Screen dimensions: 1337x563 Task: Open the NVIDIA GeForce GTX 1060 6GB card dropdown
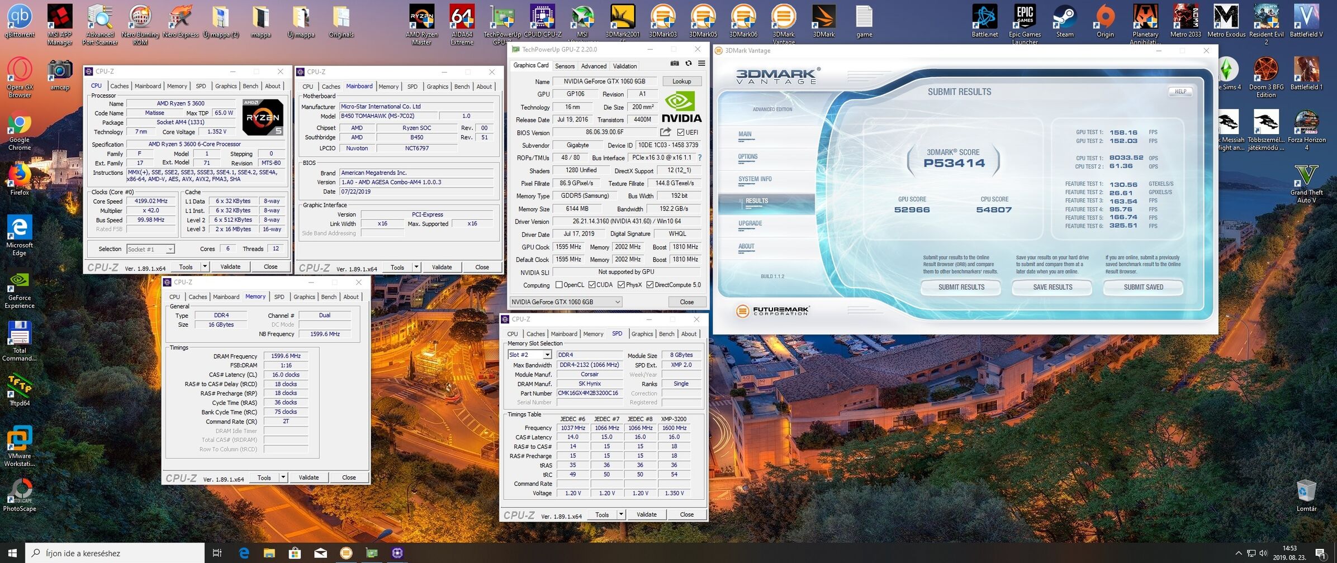pos(566,302)
